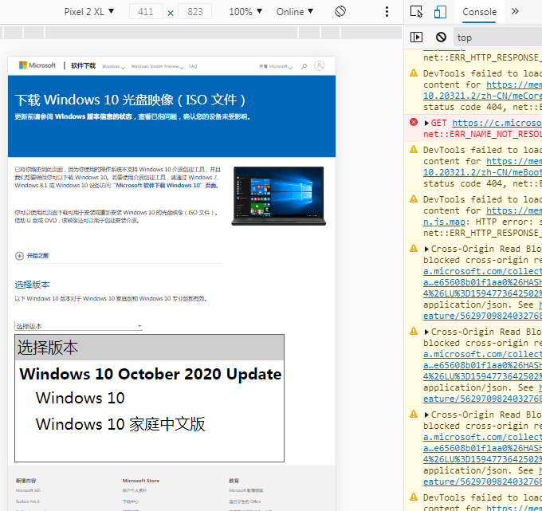Click the viewport width field

pyautogui.click(x=145, y=12)
